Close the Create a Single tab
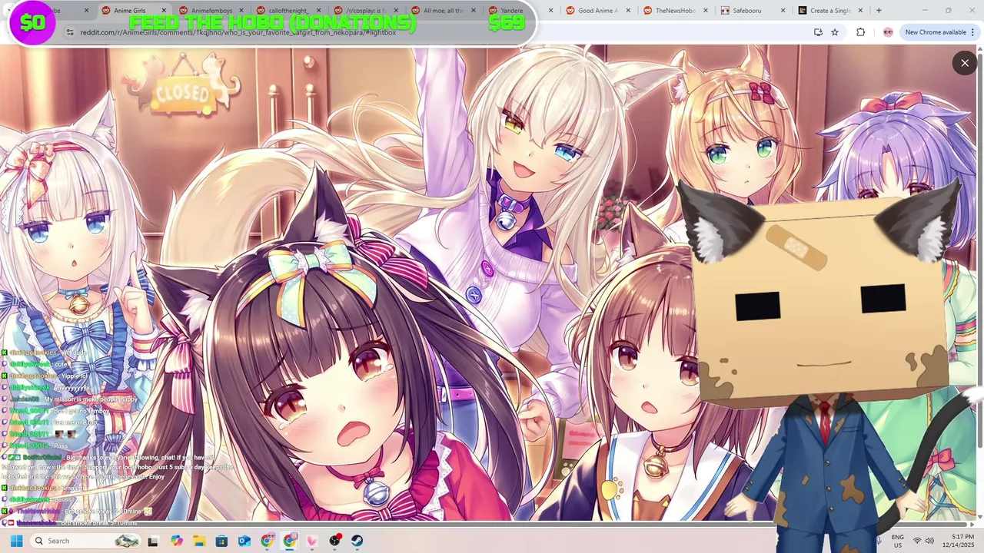Viewport: 984px width, 553px height. tap(861, 11)
